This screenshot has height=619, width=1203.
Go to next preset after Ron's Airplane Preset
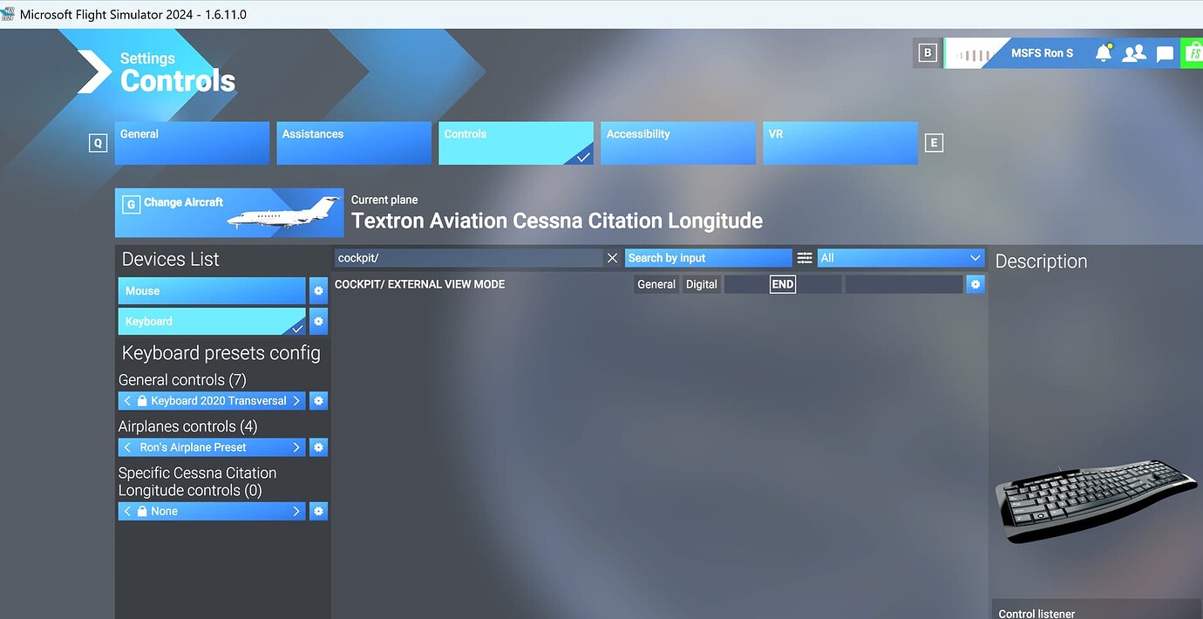click(x=296, y=447)
